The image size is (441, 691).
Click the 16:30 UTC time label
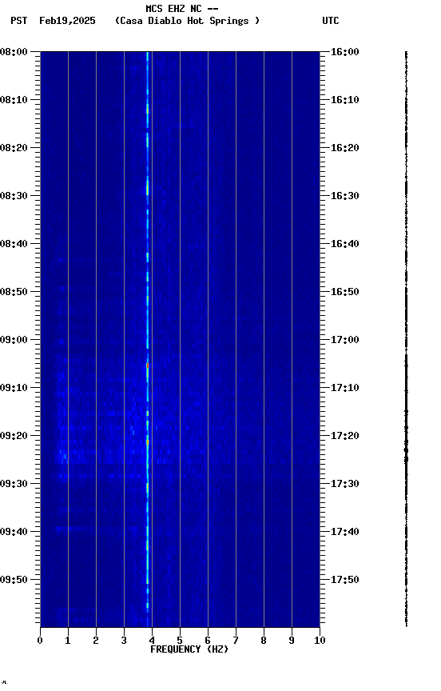[x=345, y=196]
